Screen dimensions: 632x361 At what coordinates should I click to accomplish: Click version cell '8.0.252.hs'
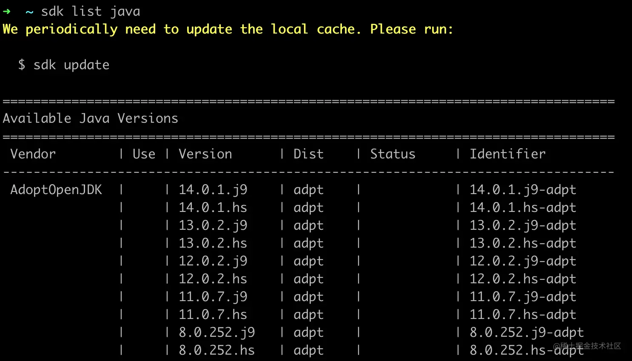point(217,350)
